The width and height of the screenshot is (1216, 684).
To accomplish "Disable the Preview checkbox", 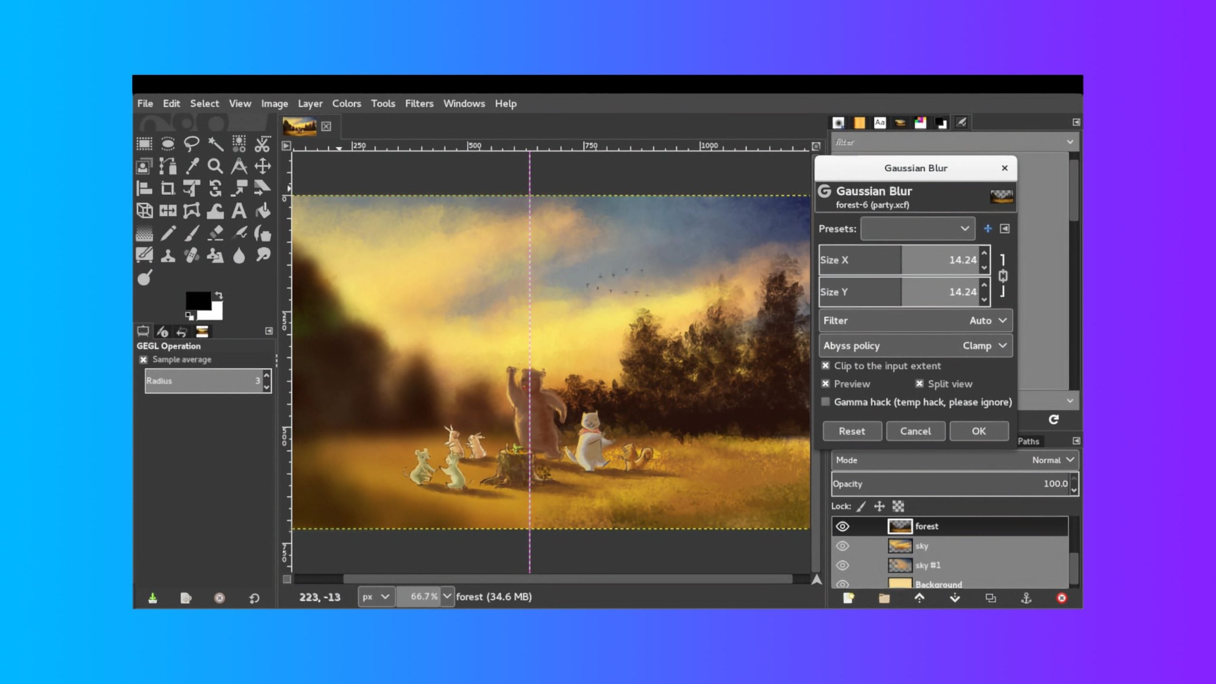I will (x=826, y=383).
